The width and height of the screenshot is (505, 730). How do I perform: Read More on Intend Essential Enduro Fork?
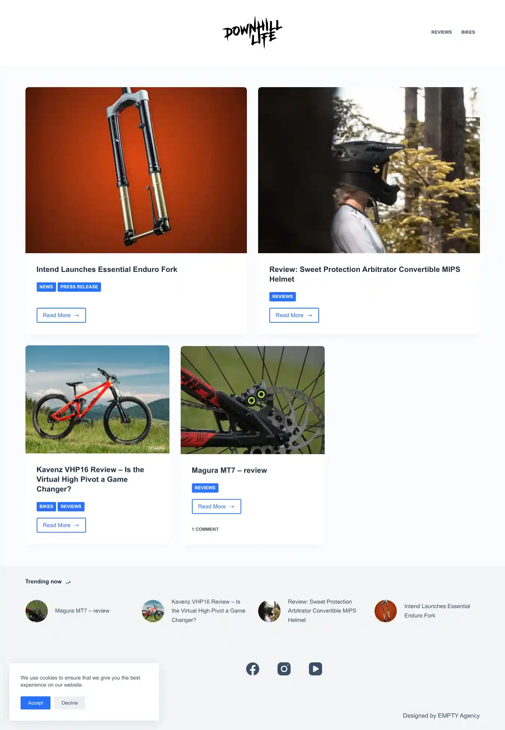(61, 315)
